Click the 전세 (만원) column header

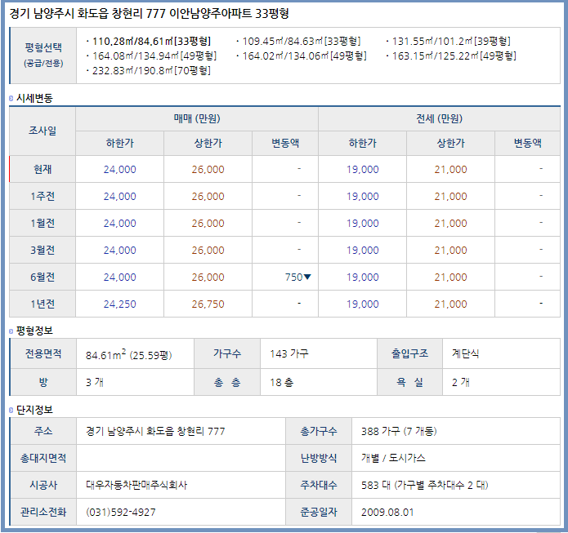coord(439,118)
